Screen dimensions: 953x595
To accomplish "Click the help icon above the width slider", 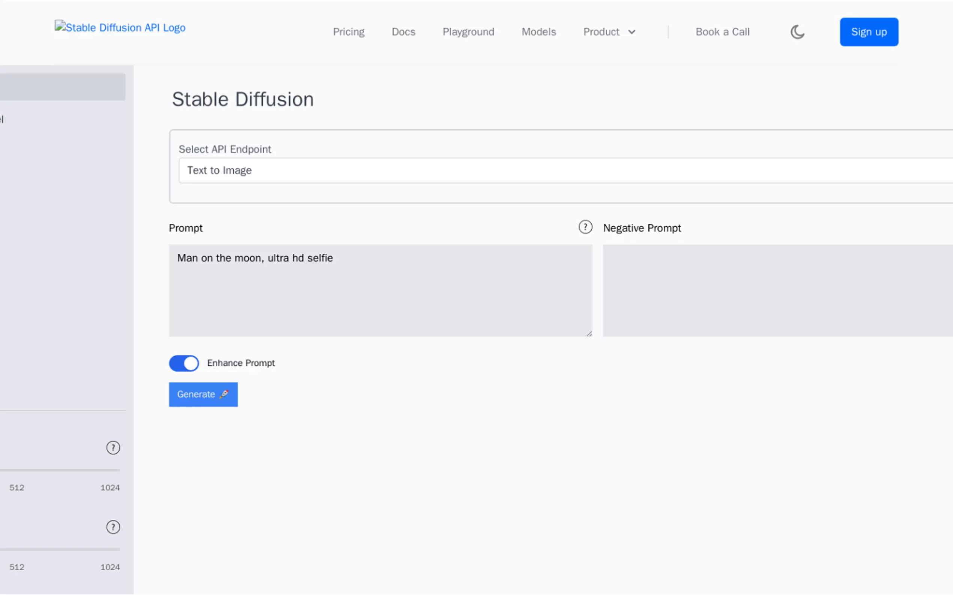I will point(113,447).
